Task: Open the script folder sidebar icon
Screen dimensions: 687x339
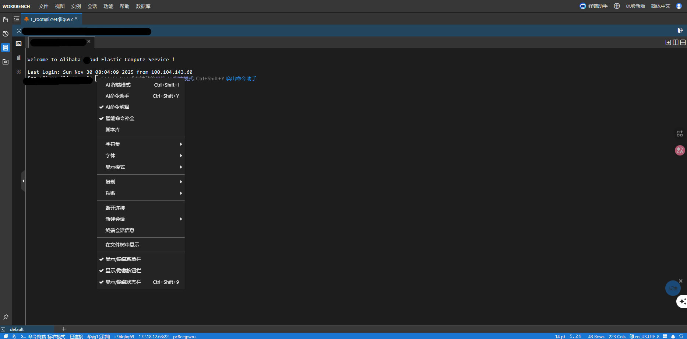Action: (x=6, y=62)
